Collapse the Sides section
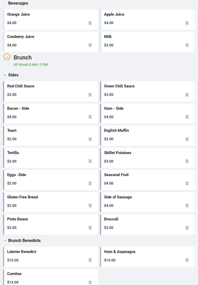 click(5, 75)
